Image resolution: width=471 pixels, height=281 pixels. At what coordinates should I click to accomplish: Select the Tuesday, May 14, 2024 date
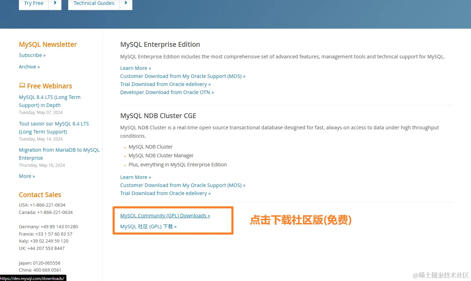click(x=41, y=139)
